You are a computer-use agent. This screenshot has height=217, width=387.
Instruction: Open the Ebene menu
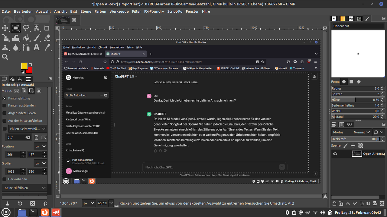[x=86, y=11]
